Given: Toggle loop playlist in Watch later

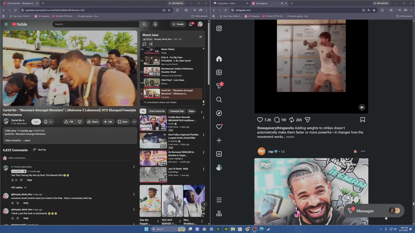Looking at the screenshot, I should pos(144,44).
